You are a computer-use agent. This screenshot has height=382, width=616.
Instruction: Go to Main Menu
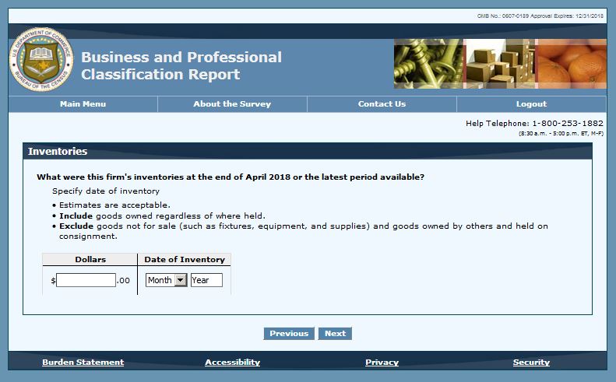click(x=83, y=104)
